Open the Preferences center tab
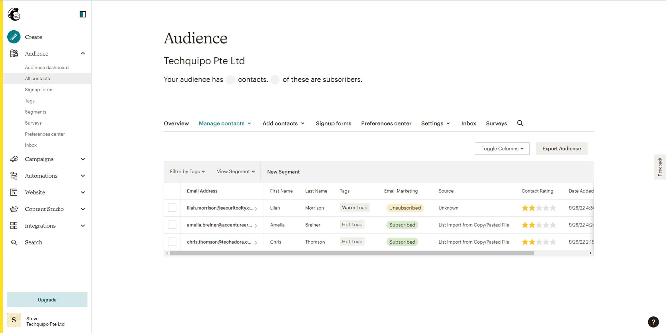 [386, 123]
